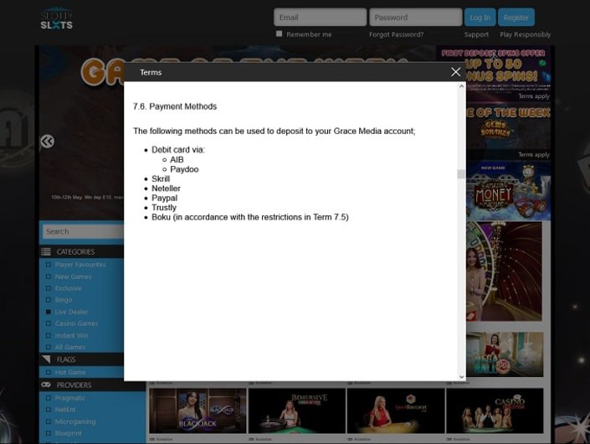Close the Terms dialog with the X

(x=455, y=72)
